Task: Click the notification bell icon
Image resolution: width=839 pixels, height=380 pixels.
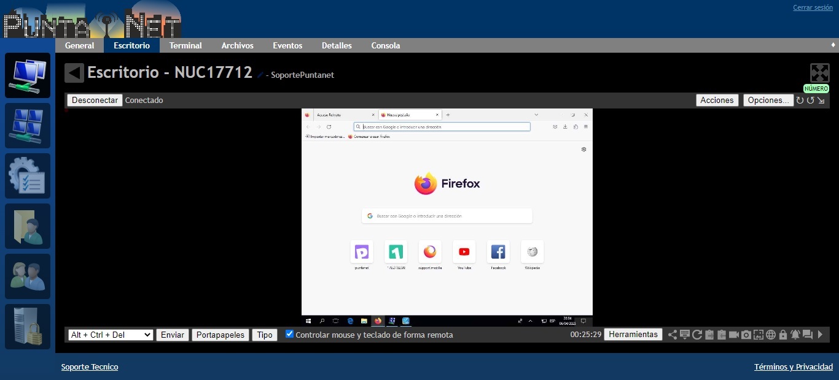Action: tap(795, 335)
